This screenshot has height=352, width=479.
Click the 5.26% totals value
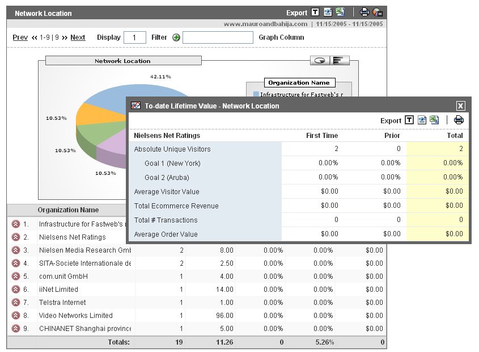click(324, 342)
